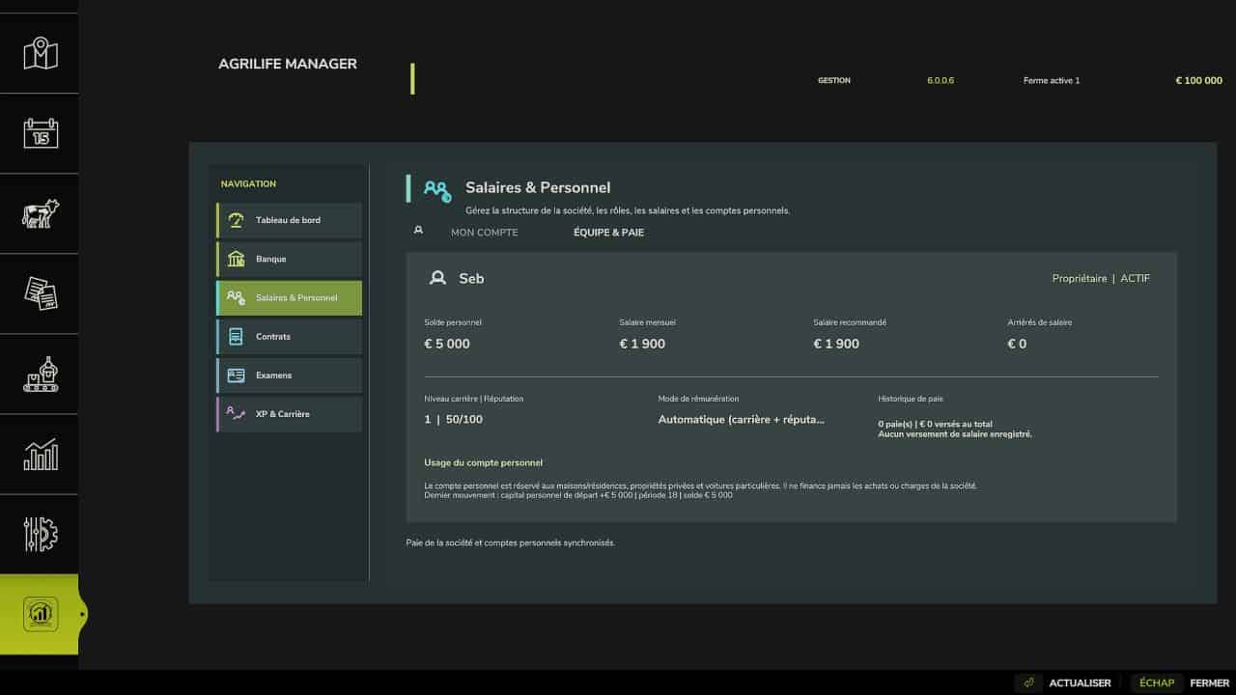Click the small person icon before Mon Compte
Image resolution: width=1236 pixels, height=695 pixels.
pos(418,231)
